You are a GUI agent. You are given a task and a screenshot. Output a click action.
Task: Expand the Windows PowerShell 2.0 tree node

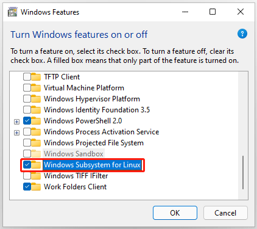pos(16,122)
